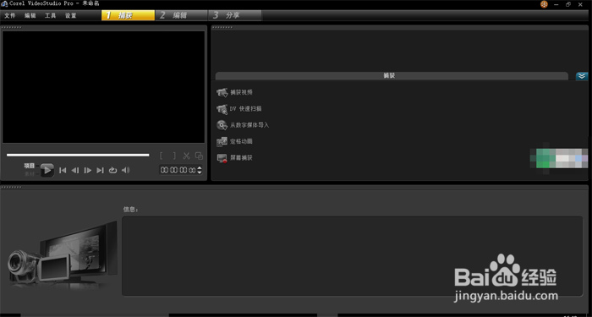
Task: Step forward to next frame
Action: coord(88,171)
